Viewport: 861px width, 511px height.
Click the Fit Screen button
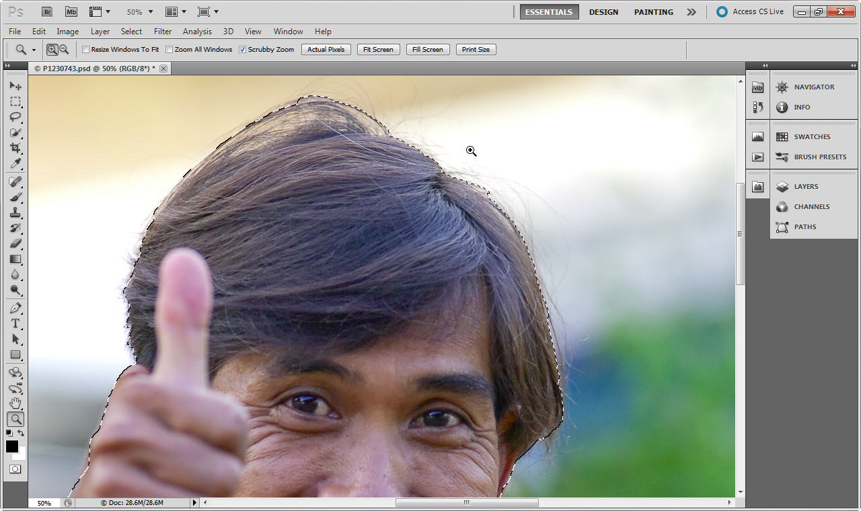pyautogui.click(x=378, y=49)
